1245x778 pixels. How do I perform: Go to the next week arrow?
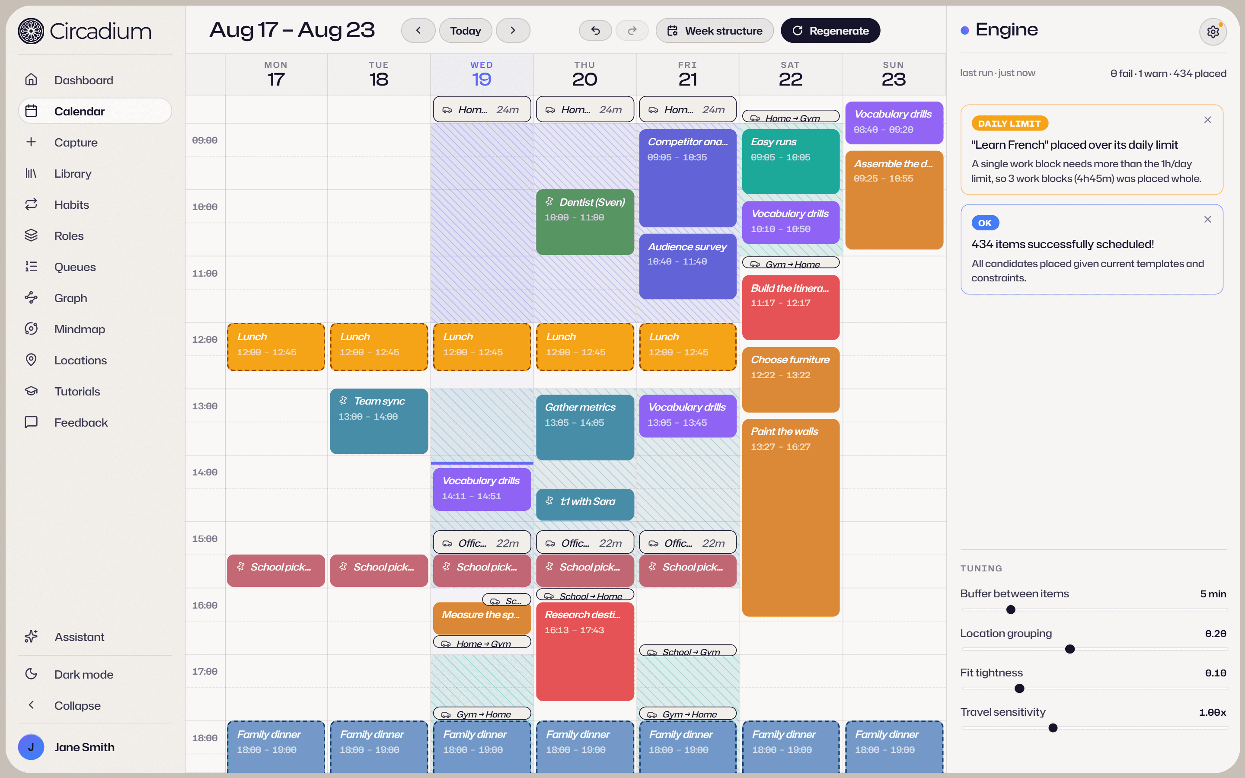click(x=513, y=30)
